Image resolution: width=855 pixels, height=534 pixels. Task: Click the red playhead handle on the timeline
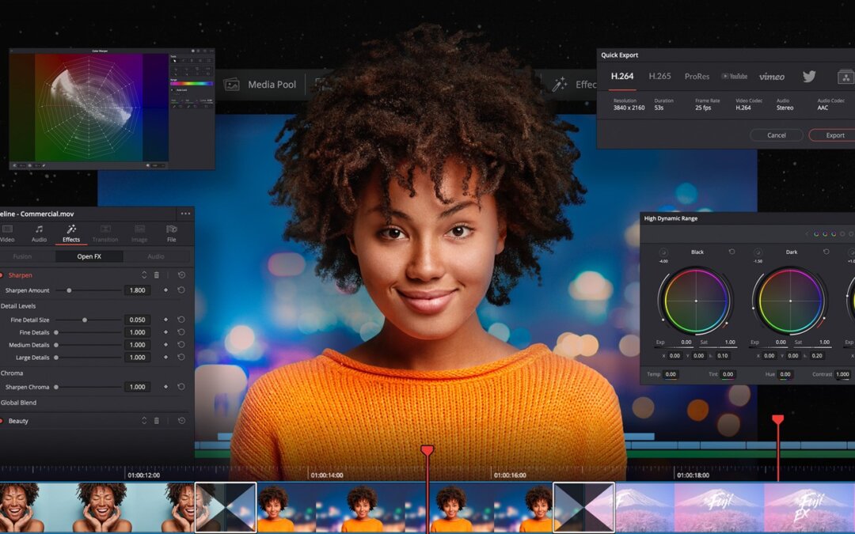(x=427, y=450)
